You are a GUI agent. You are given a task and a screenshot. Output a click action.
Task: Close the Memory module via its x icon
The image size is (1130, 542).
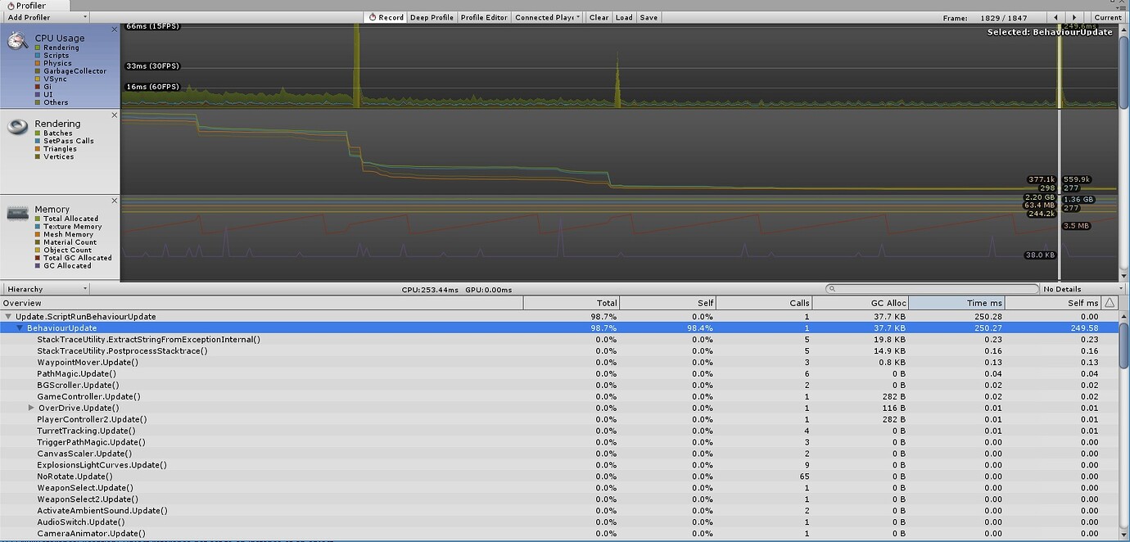[x=114, y=200]
